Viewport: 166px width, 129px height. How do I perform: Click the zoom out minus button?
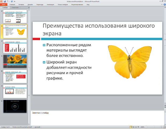tap(147, 127)
